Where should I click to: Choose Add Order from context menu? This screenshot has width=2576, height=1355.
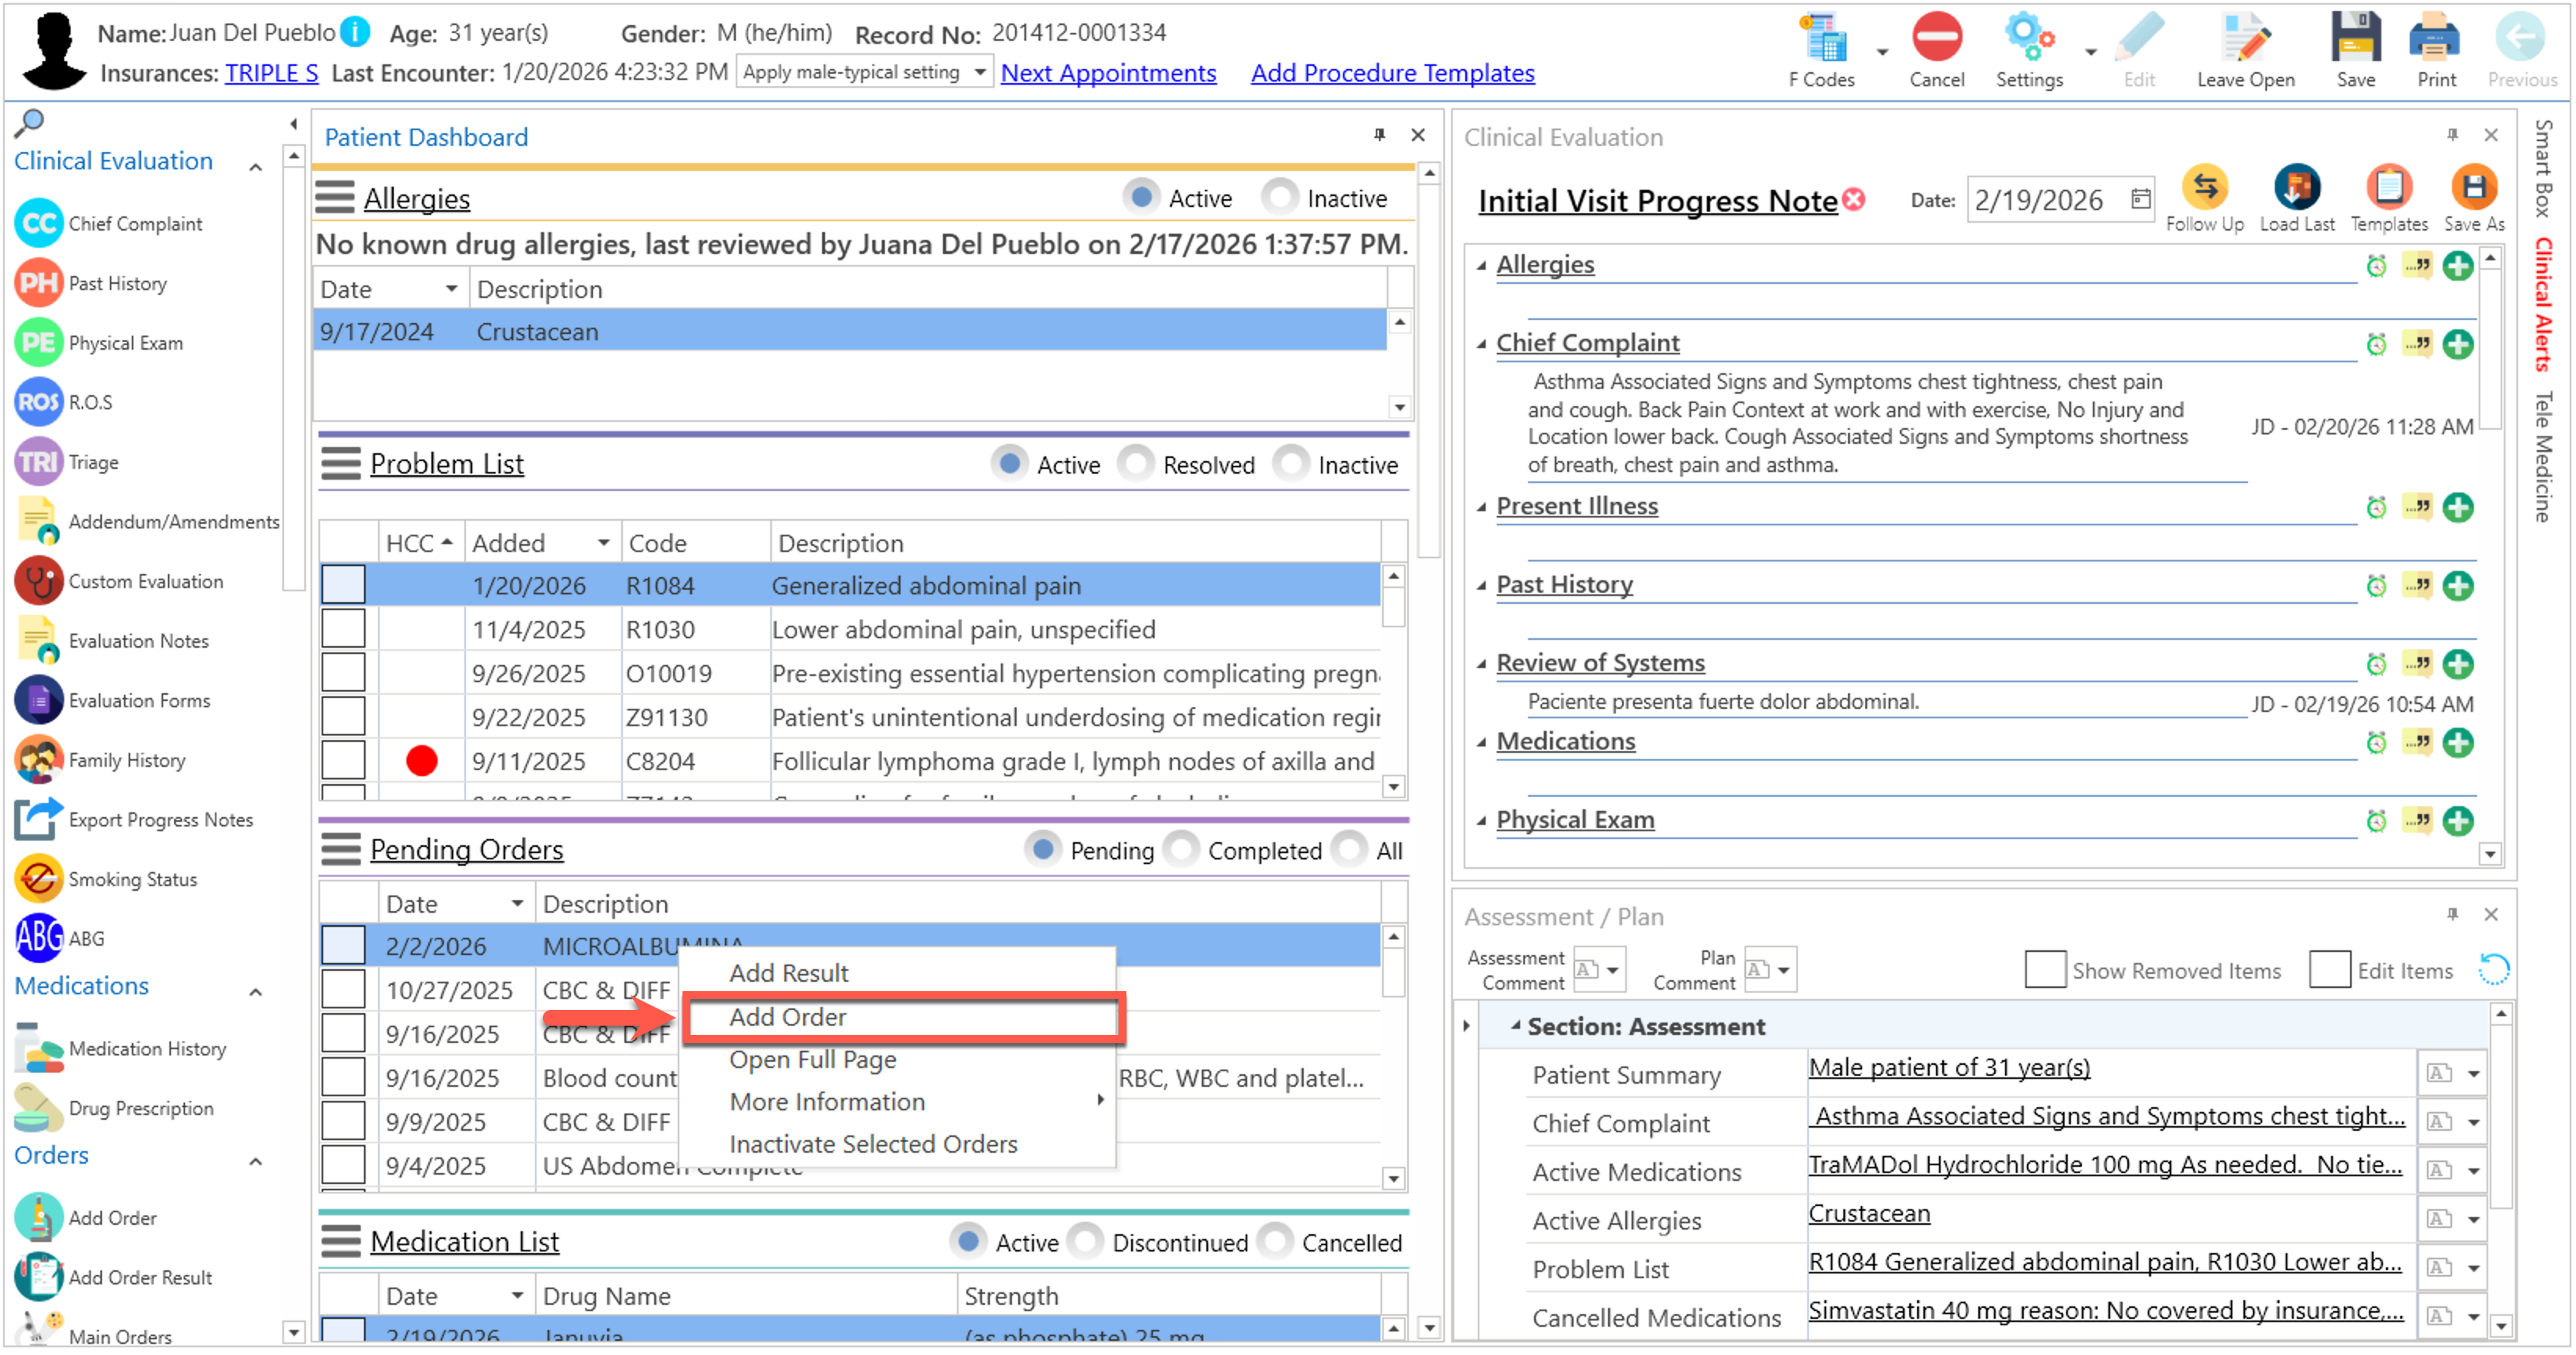(788, 1017)
